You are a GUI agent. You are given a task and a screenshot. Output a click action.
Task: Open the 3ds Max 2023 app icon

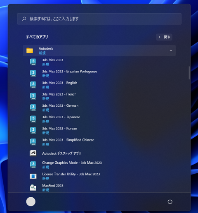[33, 62]
